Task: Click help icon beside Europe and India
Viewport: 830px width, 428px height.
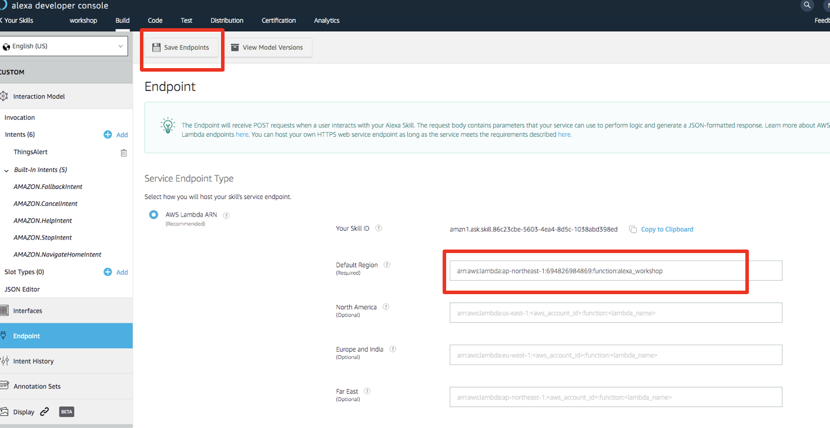Action: pyautogui.click(x=393, y=349)
